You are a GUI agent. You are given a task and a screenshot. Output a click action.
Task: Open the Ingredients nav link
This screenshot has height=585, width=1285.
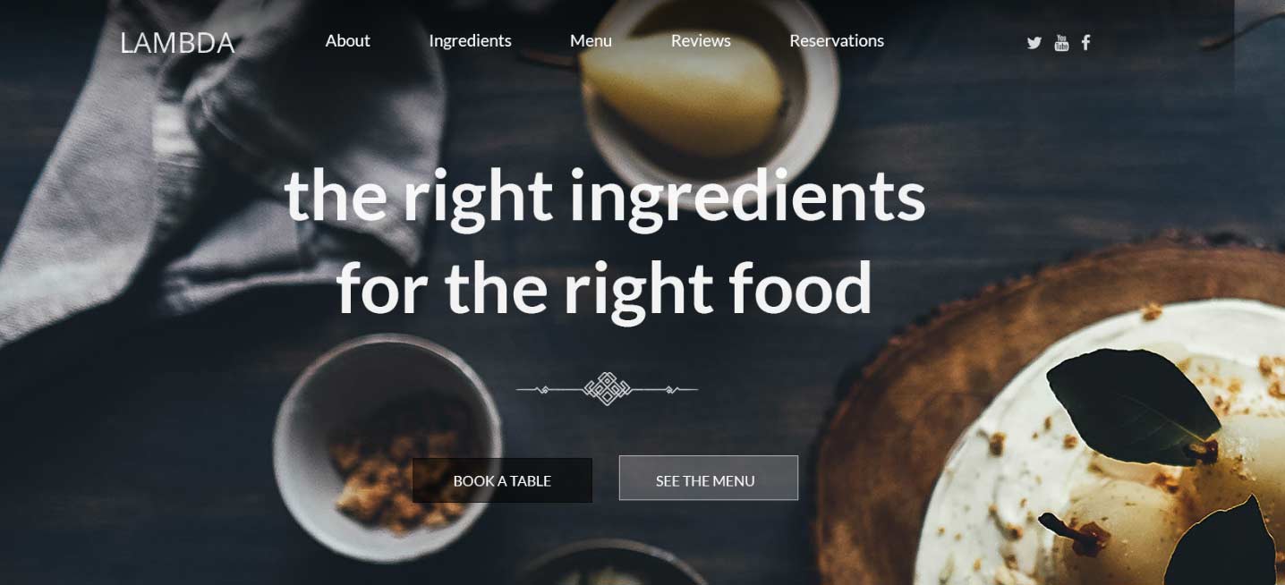[470, 41]
